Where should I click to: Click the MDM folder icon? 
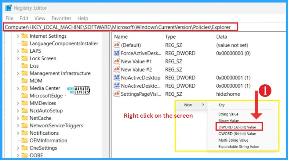coord(24,81)
